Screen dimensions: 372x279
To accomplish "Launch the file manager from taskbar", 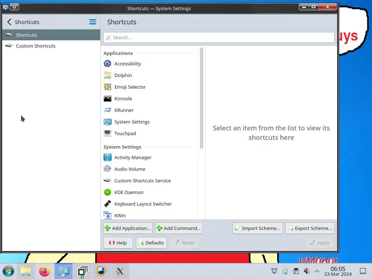I will pyautogui.click(x=26, y=271).
